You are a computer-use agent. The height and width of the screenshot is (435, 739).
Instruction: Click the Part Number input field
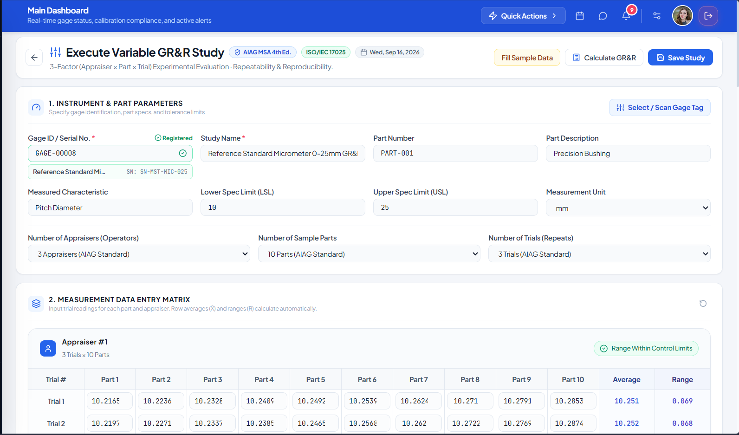point(455,154)
